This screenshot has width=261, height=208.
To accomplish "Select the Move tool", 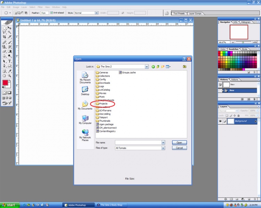I will pyautogui.click(x=9, y=28).
